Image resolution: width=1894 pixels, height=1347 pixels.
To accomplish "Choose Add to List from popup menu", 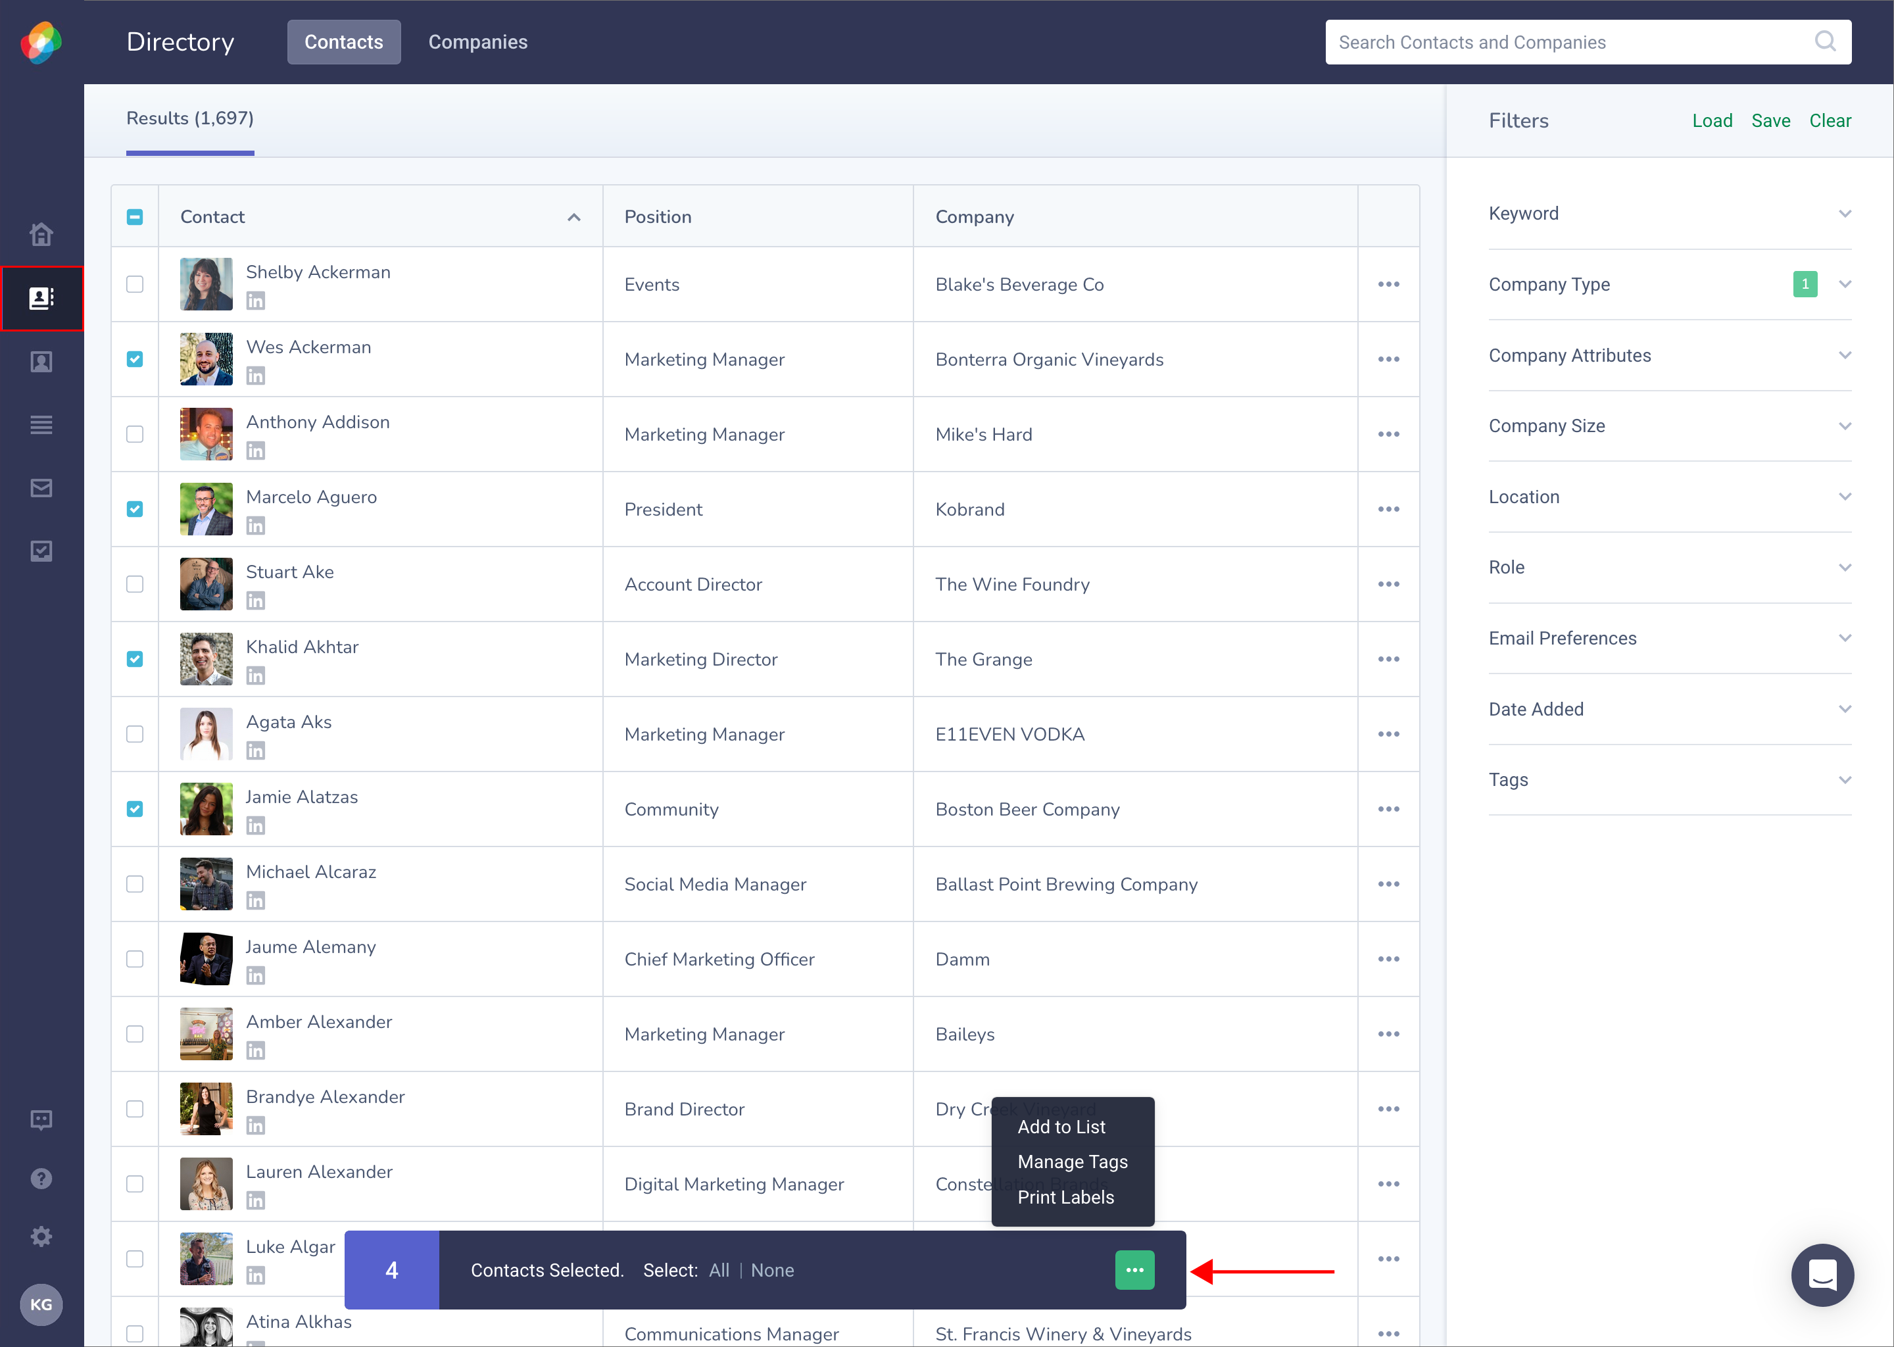I will pos(1061,1127).
